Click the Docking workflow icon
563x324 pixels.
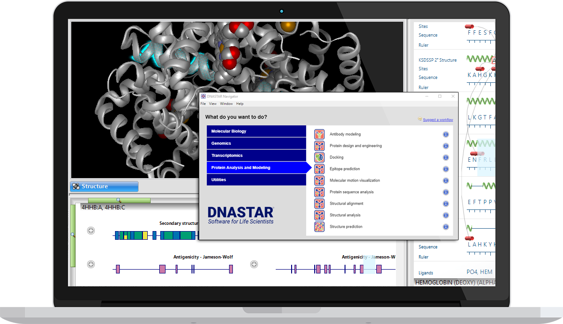[319, 157]
